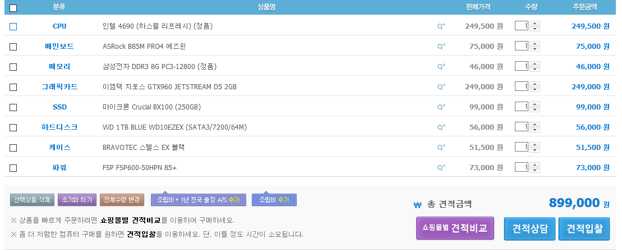
Task: Open the SSD category link
Action: click(x=59, y=107)
